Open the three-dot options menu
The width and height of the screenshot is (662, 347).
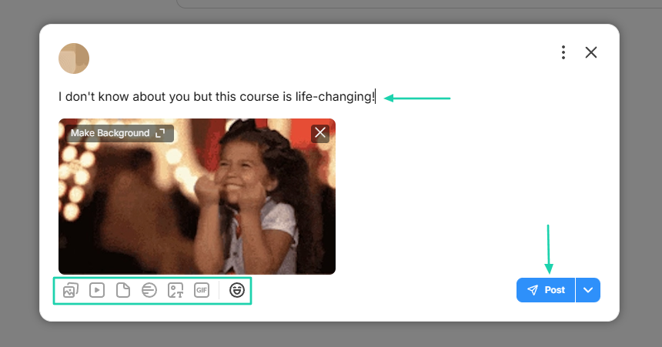coord(563,52)
